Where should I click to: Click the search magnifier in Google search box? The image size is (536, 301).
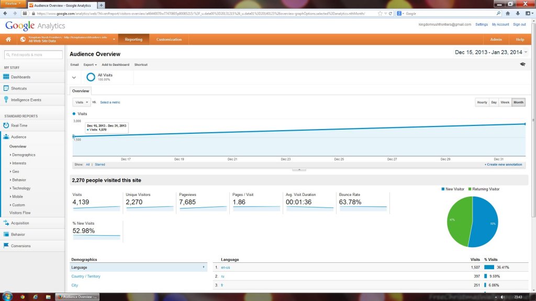pyautogui.click(x=498, y=13)
